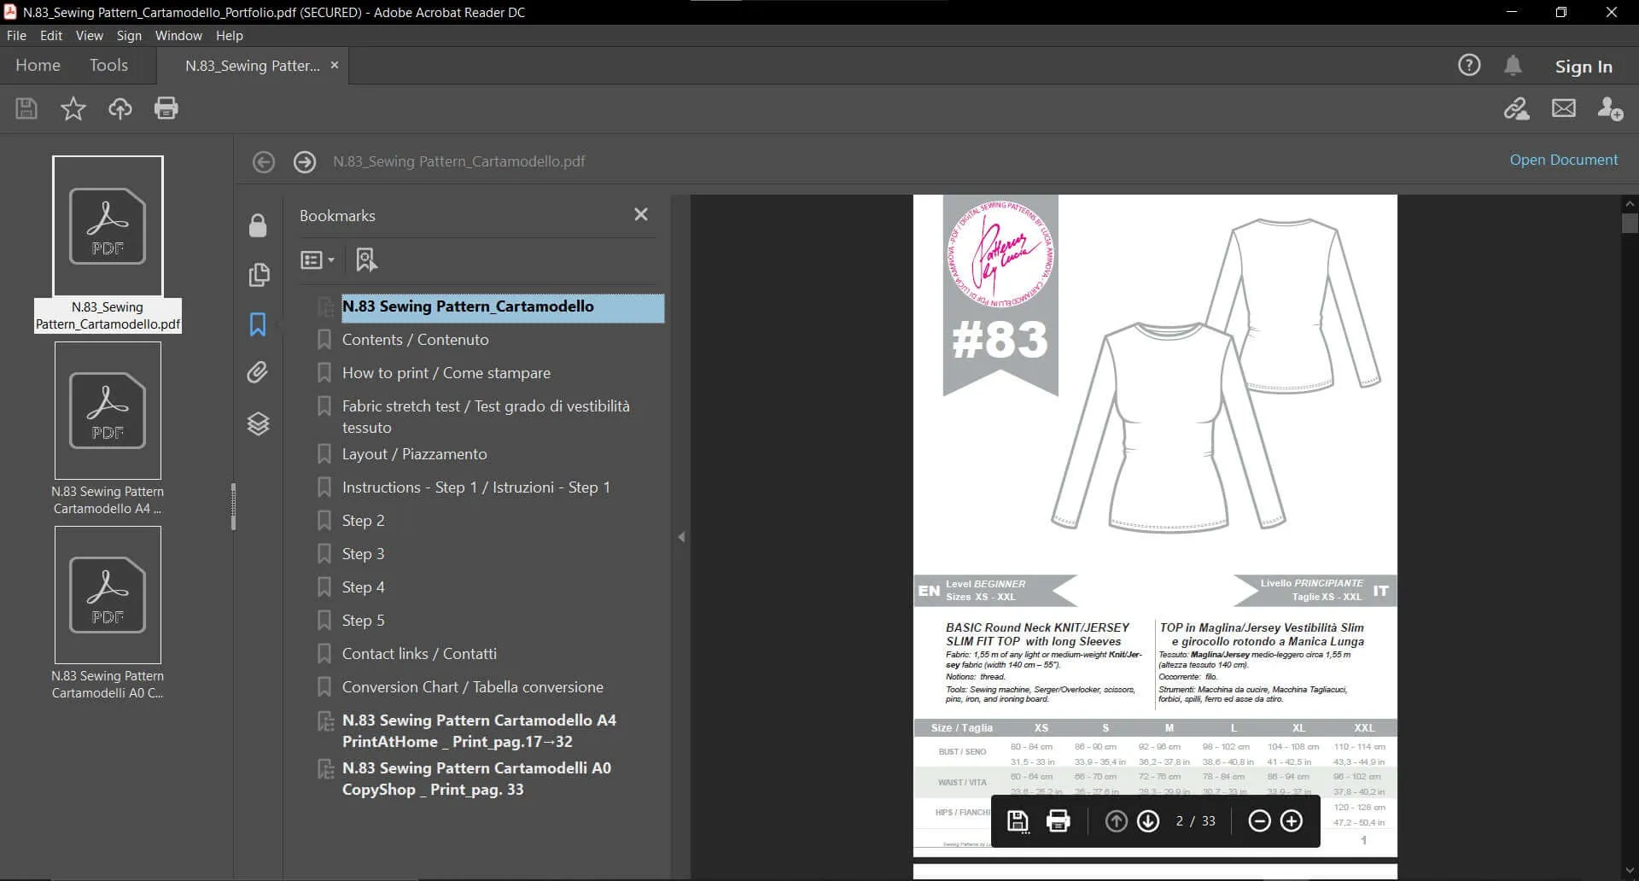Open Fabric stretch test bookmark

click(486, 417)
